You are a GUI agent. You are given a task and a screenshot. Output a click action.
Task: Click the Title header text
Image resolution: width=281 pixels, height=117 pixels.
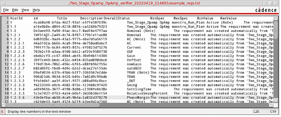(62, 18)
